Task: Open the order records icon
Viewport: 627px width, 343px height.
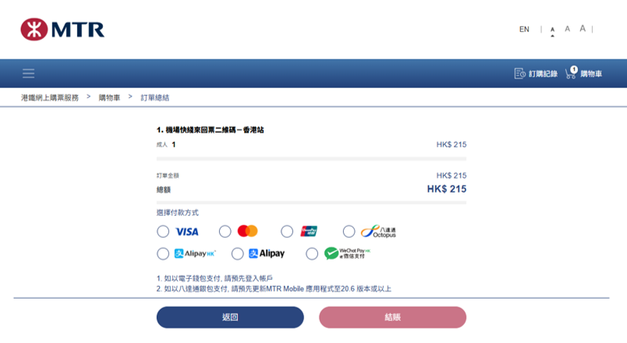Action: (x=520, y=73)
